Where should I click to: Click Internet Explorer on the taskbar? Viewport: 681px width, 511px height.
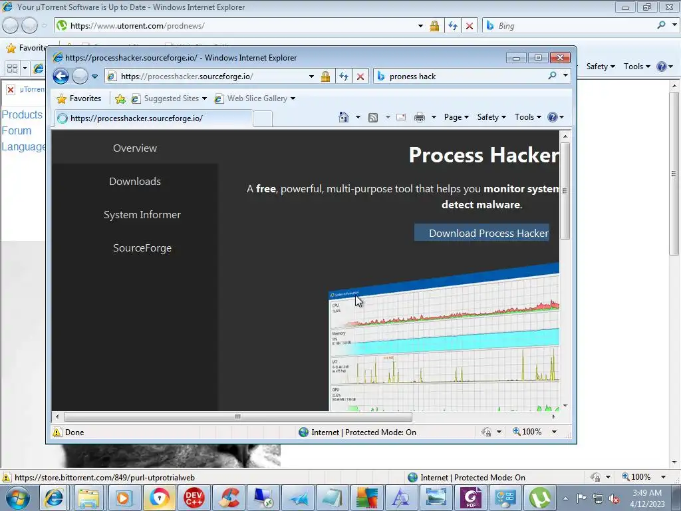(55, 498)
